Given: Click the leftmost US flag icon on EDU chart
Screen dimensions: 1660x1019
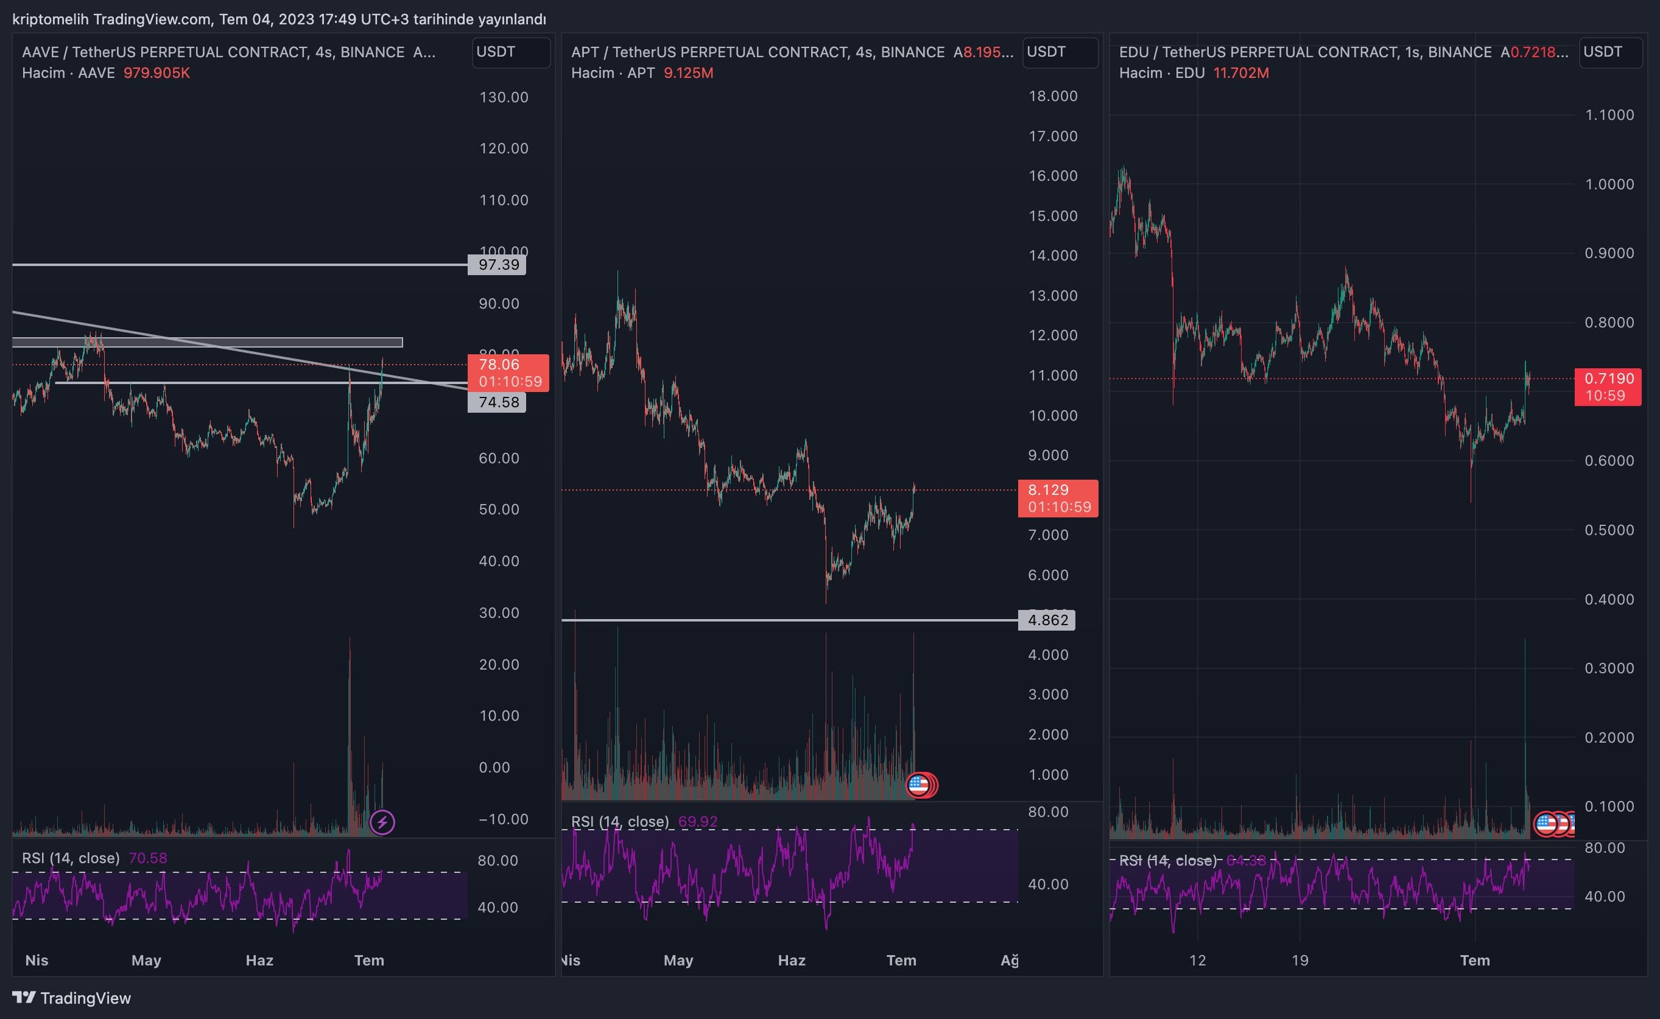Looking at the screenshot, I should pyautogui.click(x=1546, y=824).
